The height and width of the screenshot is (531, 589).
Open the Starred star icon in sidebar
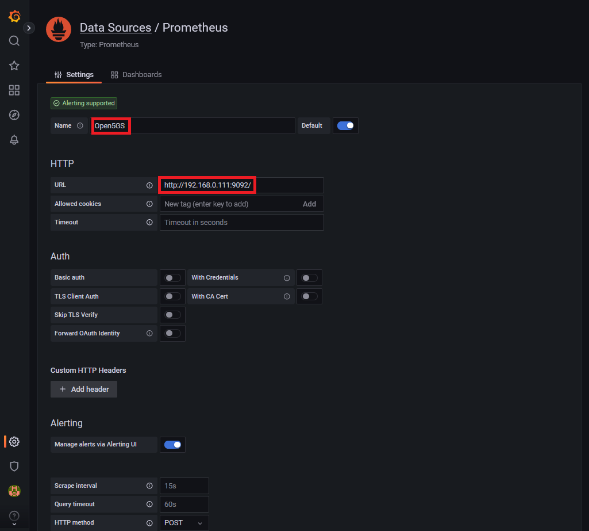pyautogui.click(x=14, y=66)
